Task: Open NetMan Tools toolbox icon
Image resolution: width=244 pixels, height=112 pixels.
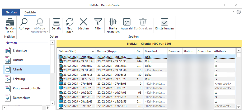Action: point(10,22)
